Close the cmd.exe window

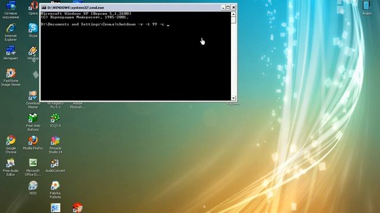[233, 8]
